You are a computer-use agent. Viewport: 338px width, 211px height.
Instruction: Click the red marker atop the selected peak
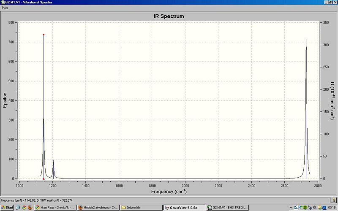(44, 35)
